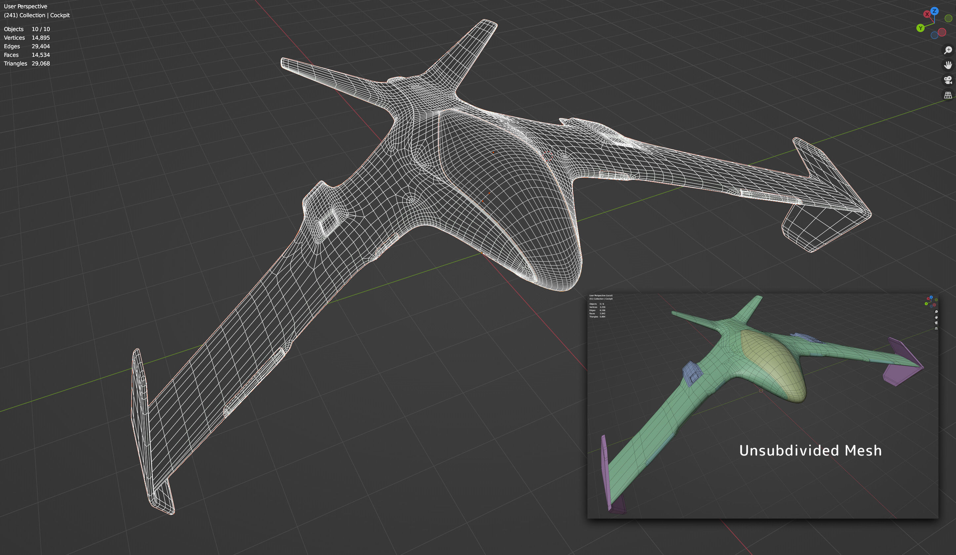The width and height of the screenshot is (956, 555).
Task: Click the blue Z axis on main gizmo
Action: click(x=935, y=11)
